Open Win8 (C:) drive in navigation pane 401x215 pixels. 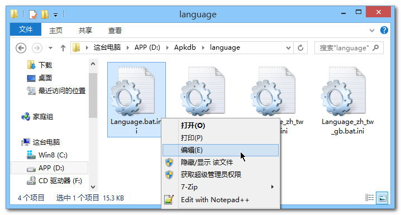point(47,155)
